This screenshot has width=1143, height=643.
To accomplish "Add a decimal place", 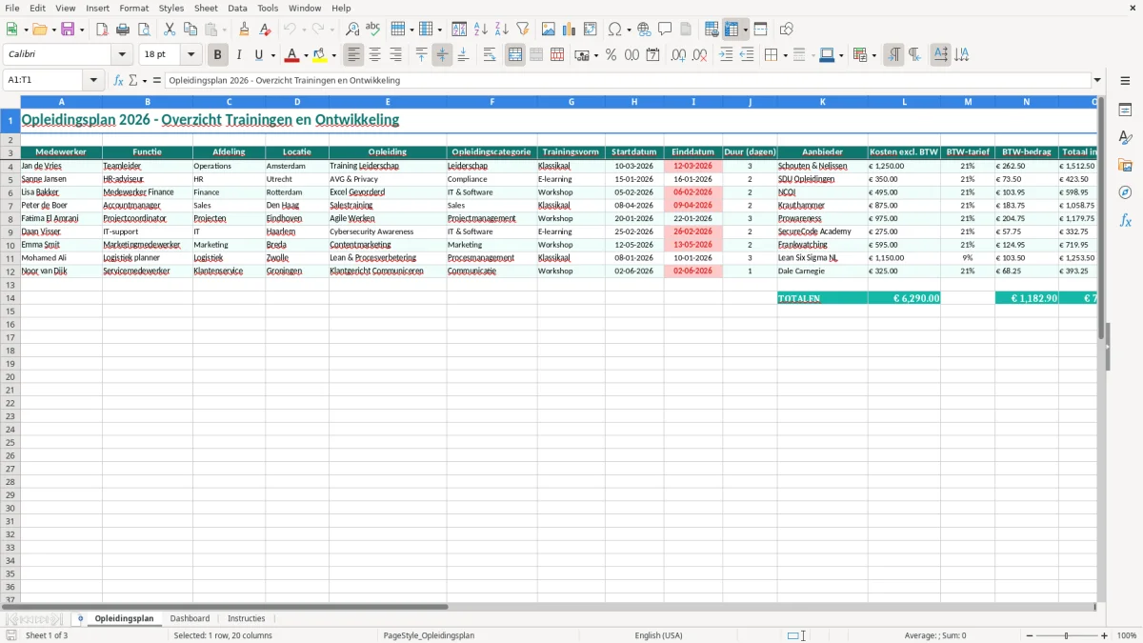I will pos(679,55).
